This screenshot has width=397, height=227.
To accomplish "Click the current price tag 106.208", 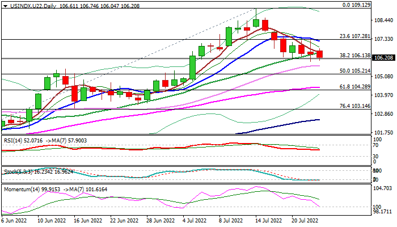I will point(383,58).
